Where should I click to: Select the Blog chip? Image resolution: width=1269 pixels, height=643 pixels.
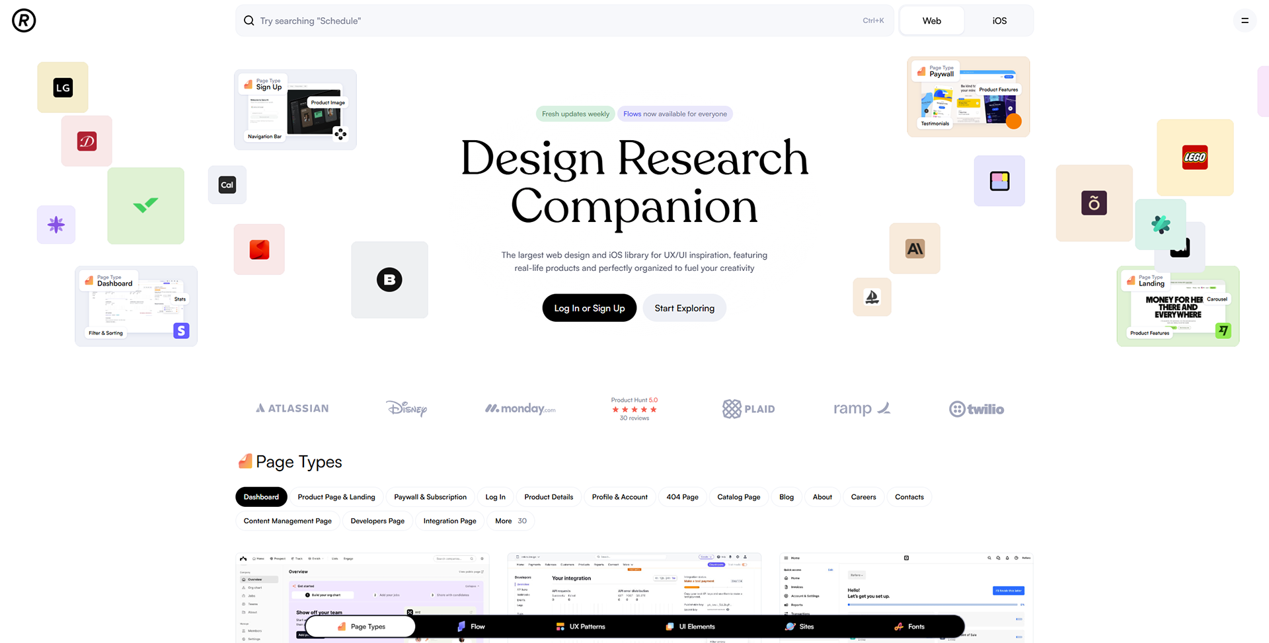(x=787, y=497)
